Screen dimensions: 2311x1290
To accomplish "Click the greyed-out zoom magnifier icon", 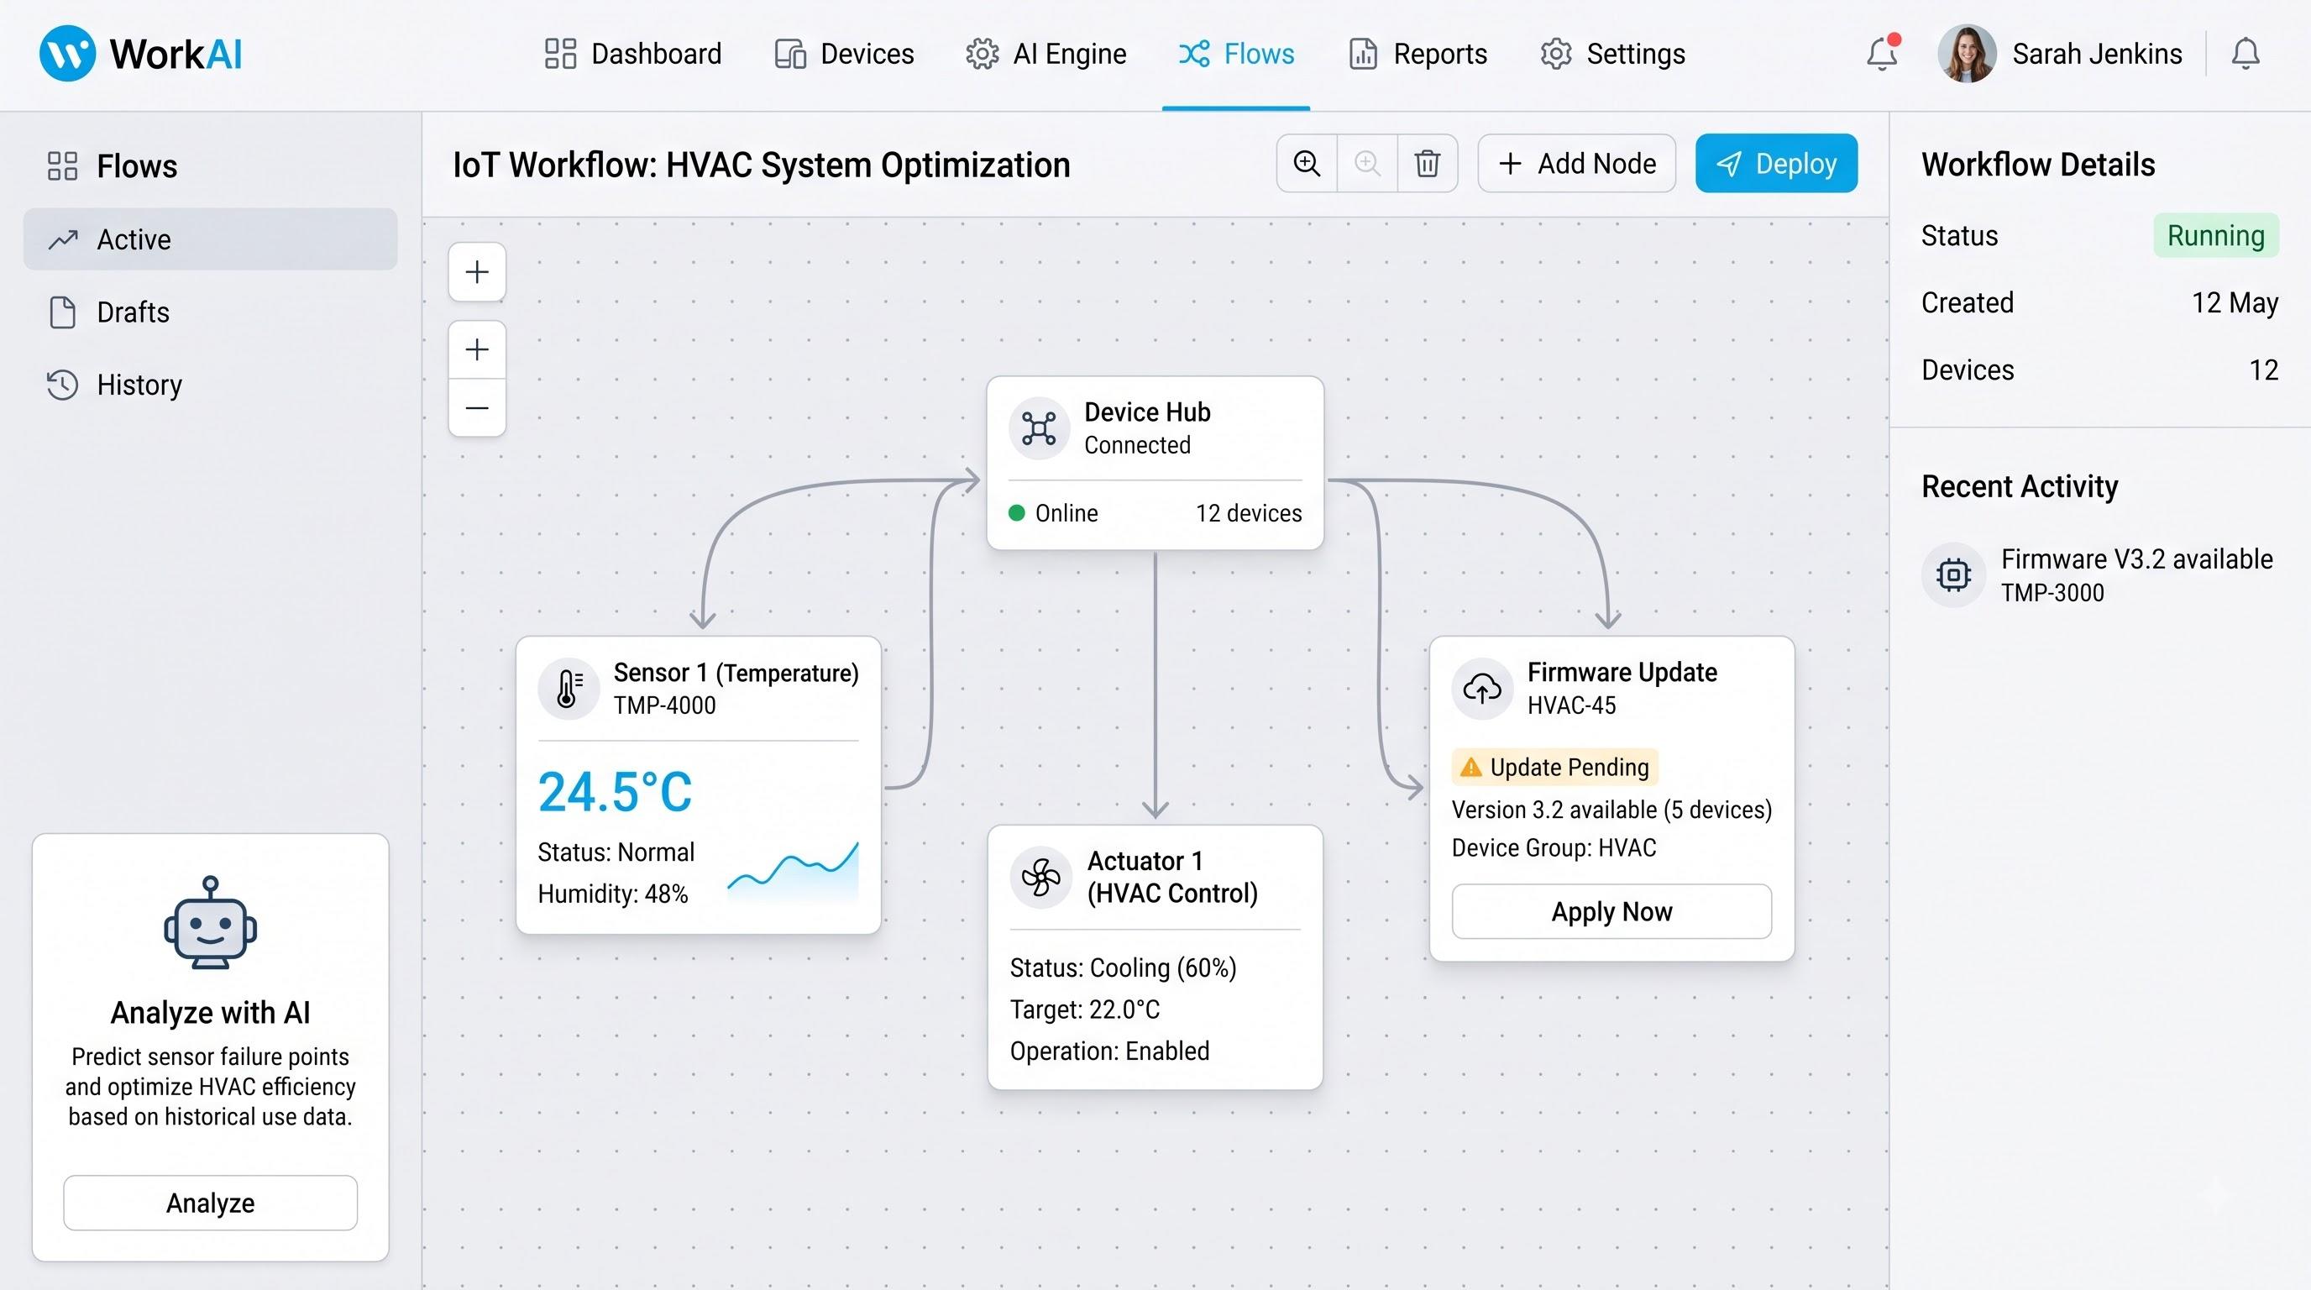I will click(x=1367, y=163).
